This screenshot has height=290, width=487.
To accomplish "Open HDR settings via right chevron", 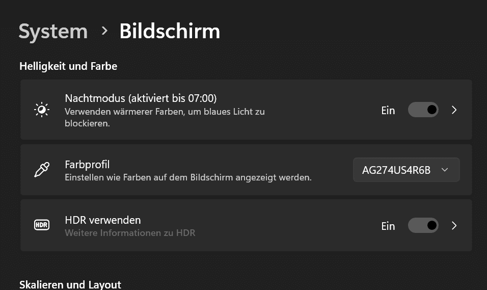I will [x=454, y=225].
